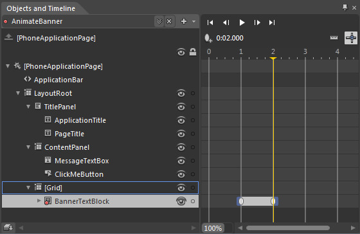Select the keyframe at 1 second
The height and width of the screenshot is (234, 360).
241,201
